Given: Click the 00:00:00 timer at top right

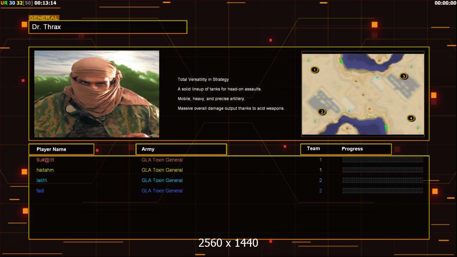Looking at the screenshot, I should (445, 3).
